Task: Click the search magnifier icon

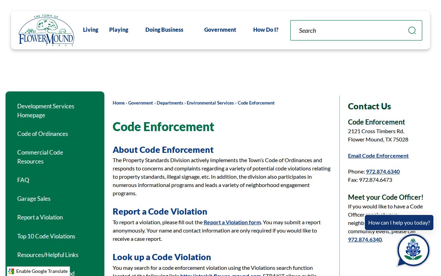Action: 412,30
